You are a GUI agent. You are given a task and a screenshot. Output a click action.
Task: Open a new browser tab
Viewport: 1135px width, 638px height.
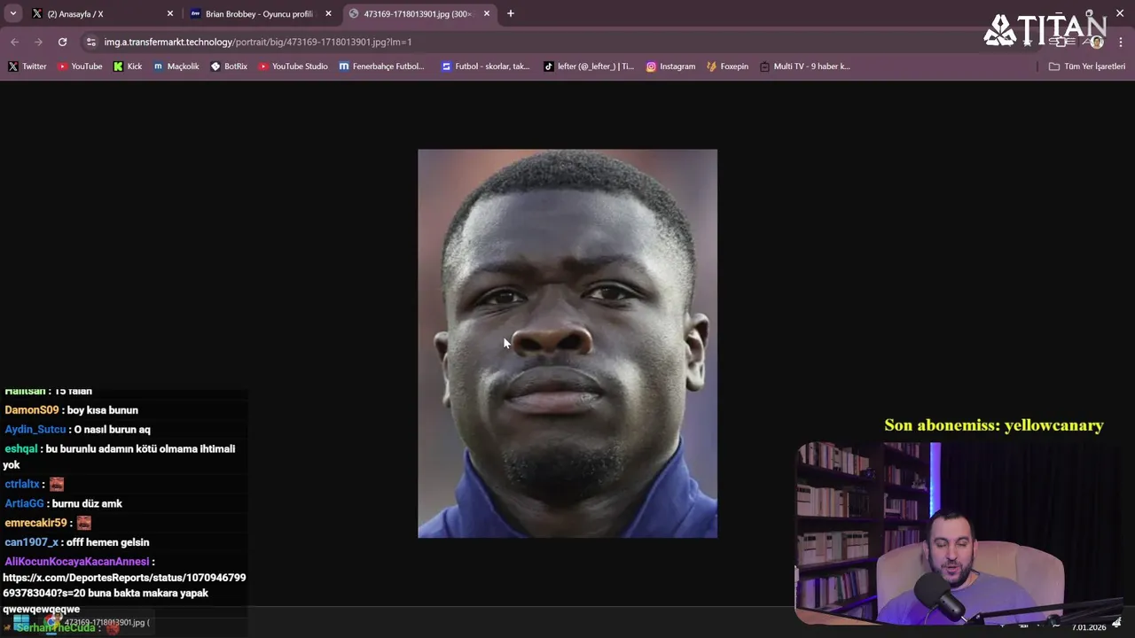[x=511, y=13]
